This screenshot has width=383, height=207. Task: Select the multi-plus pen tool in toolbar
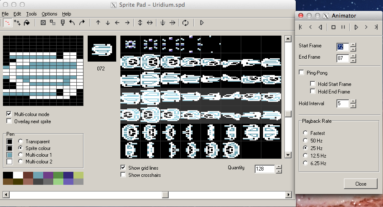17,23
